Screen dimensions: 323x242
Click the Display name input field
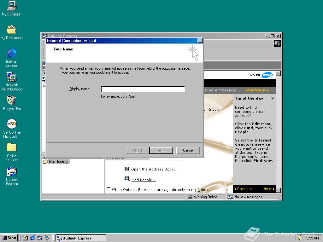[x=143, y=89]
